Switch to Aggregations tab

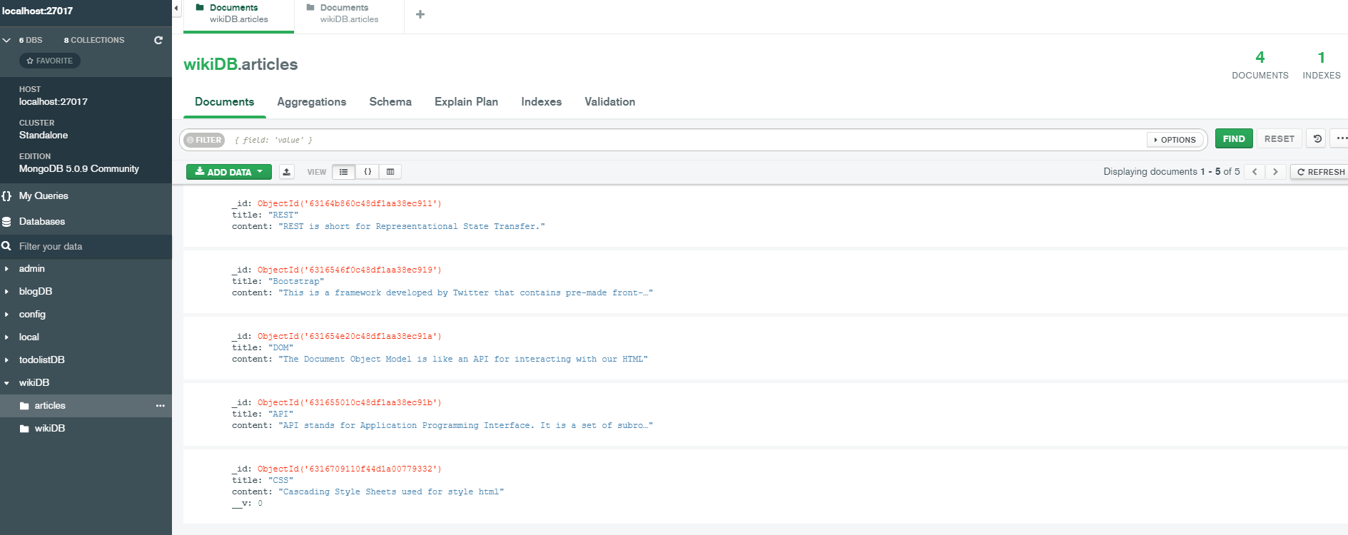tap(312, 102)
